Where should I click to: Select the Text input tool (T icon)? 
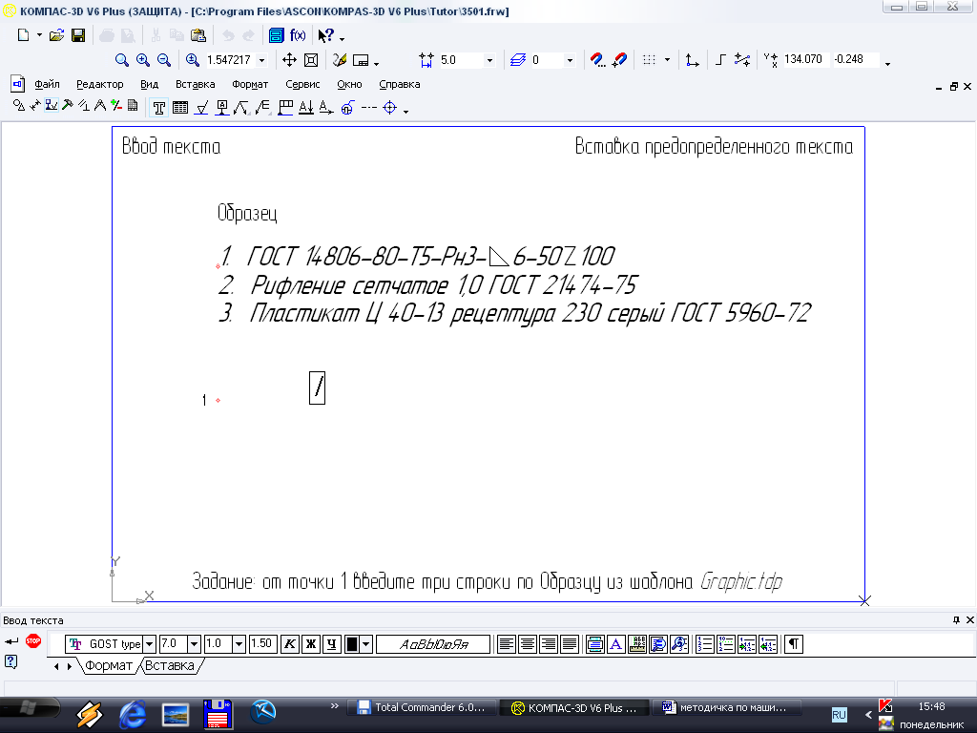coord(159,108)
